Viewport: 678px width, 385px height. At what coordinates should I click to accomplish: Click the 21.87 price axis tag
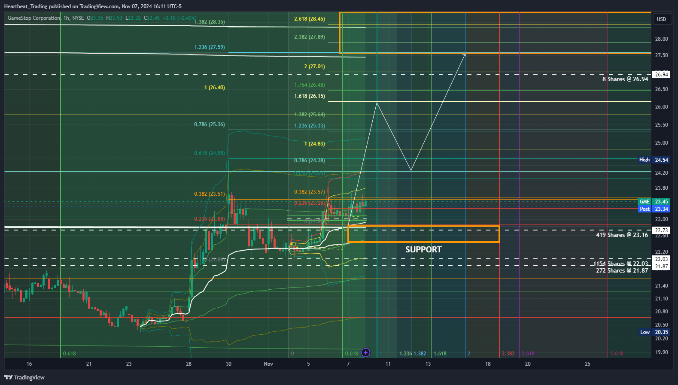pyautogui.click(x=661, y=267)
